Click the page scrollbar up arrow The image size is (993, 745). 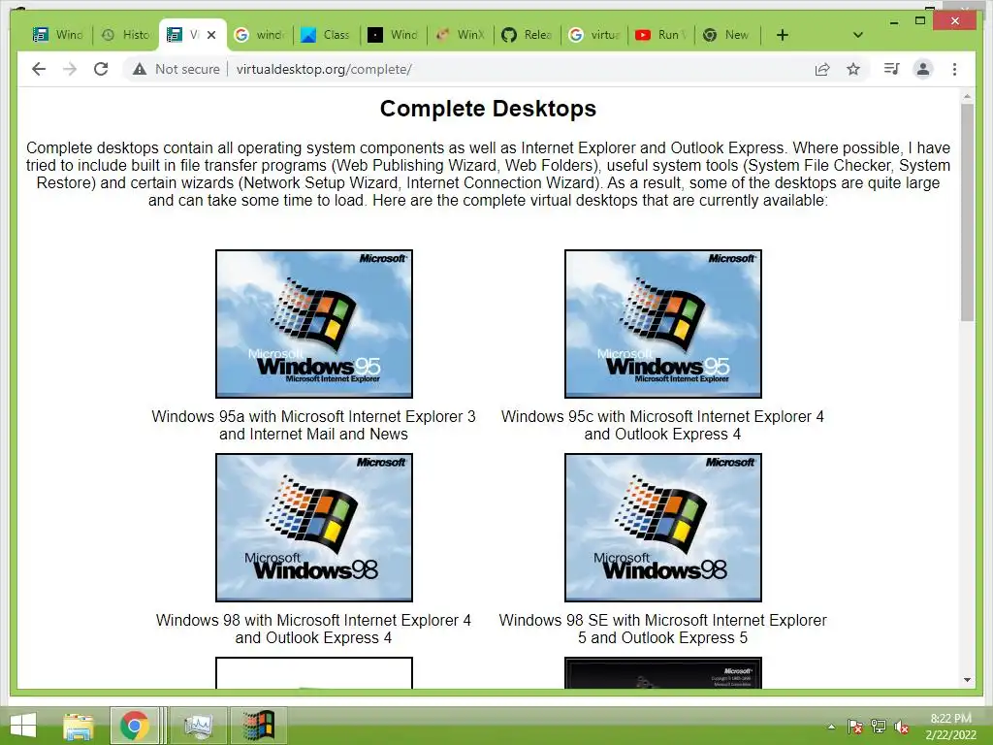(x=967, y=97)
